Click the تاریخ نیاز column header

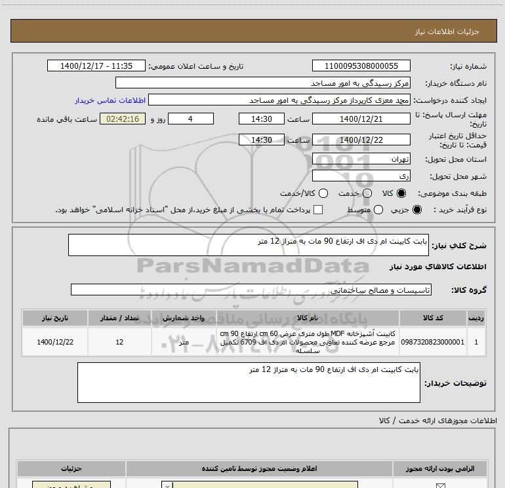coord(55,318)
